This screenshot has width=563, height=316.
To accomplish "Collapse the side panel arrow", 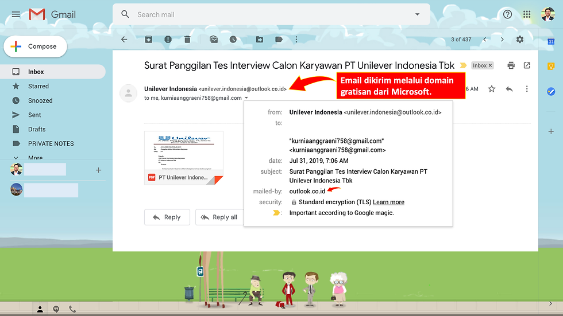I will coord(550,303).
